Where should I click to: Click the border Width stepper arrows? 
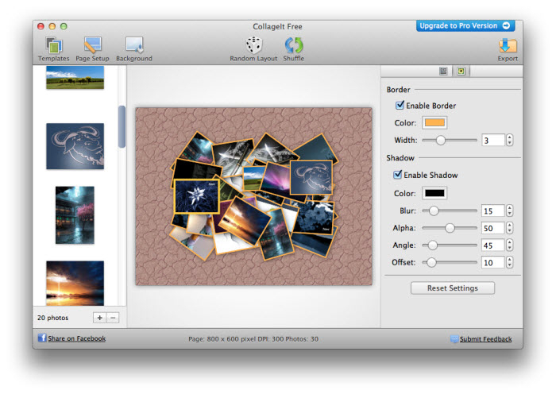(509, 140)
